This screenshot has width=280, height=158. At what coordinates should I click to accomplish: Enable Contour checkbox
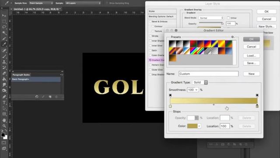point(153,26)
